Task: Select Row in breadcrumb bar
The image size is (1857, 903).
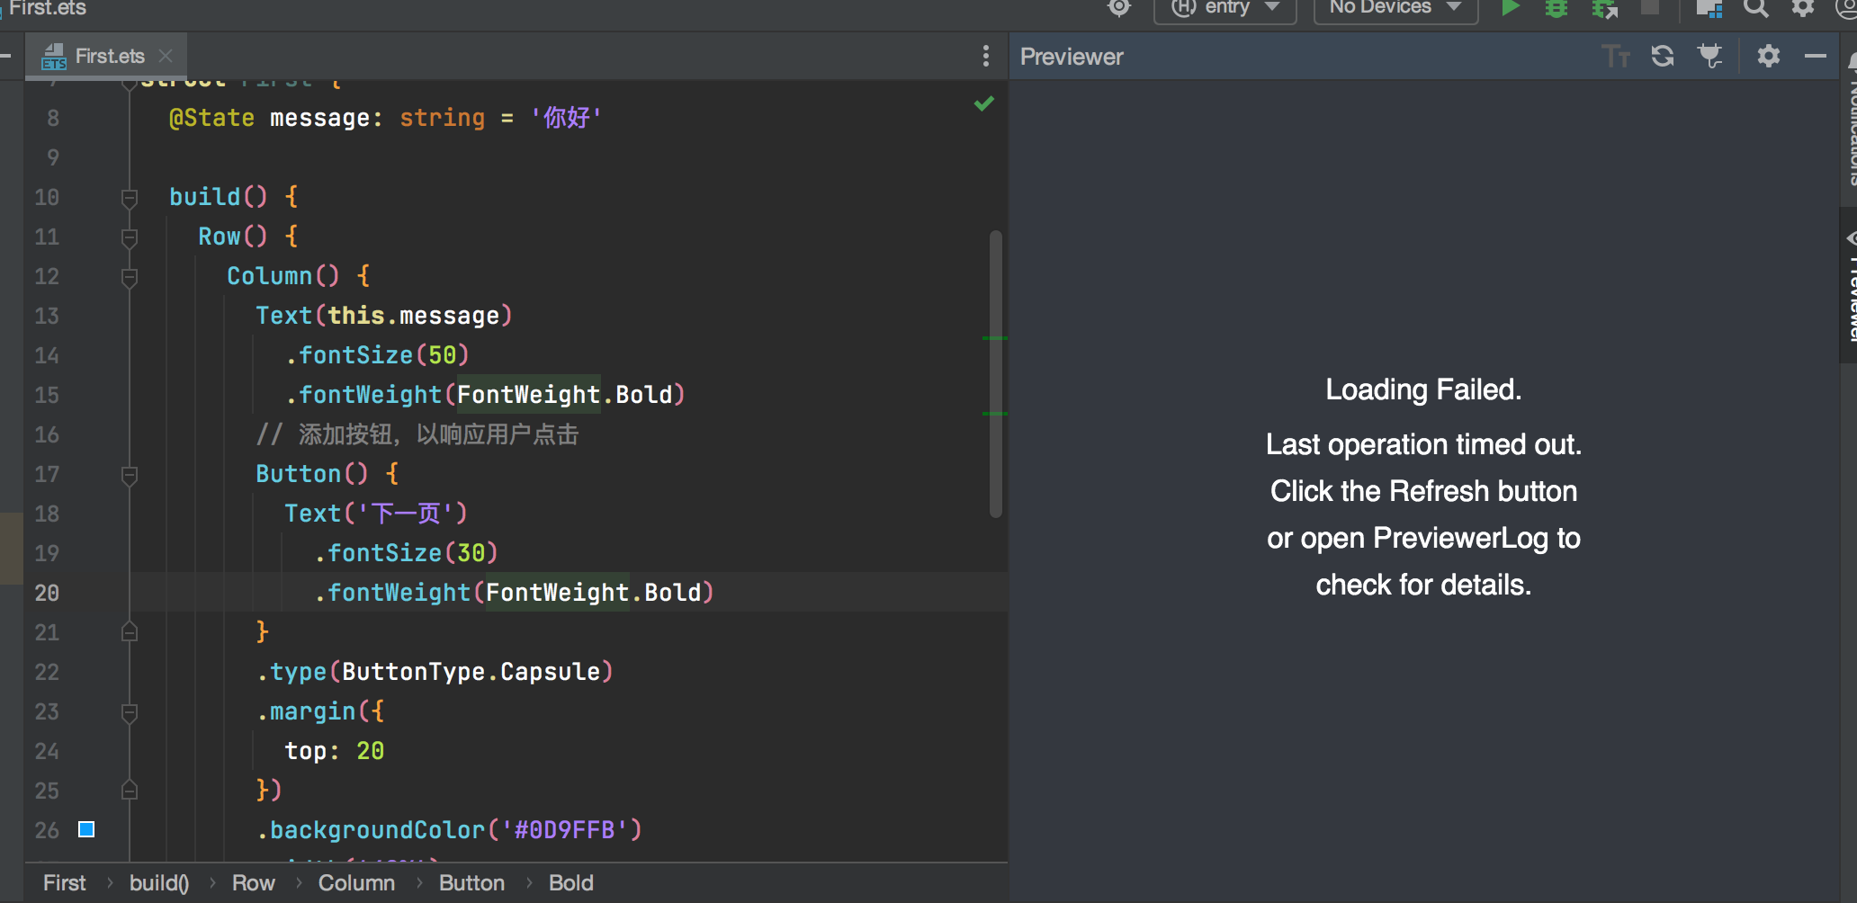Action: click(254, 883)
